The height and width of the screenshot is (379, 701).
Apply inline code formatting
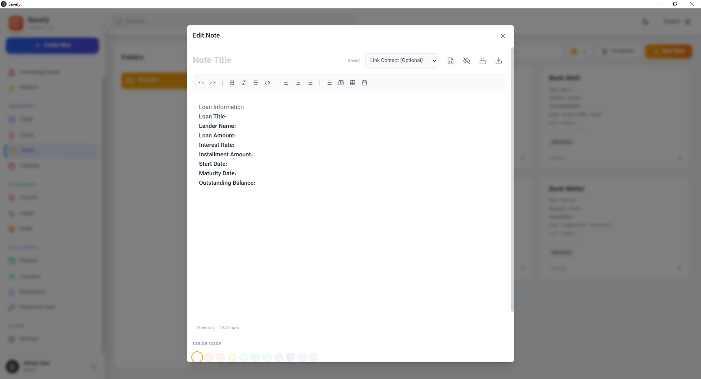pos(267,83)
